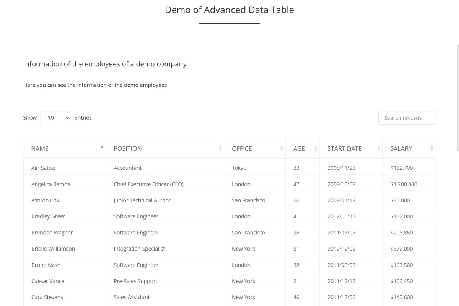459x306 pixels.
Task: Click the sort arrows icon in Position header
Action: tap(220, 148)
